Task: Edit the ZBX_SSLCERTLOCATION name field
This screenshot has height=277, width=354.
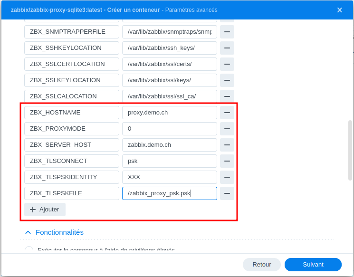Action: click(x=72, y=64)
